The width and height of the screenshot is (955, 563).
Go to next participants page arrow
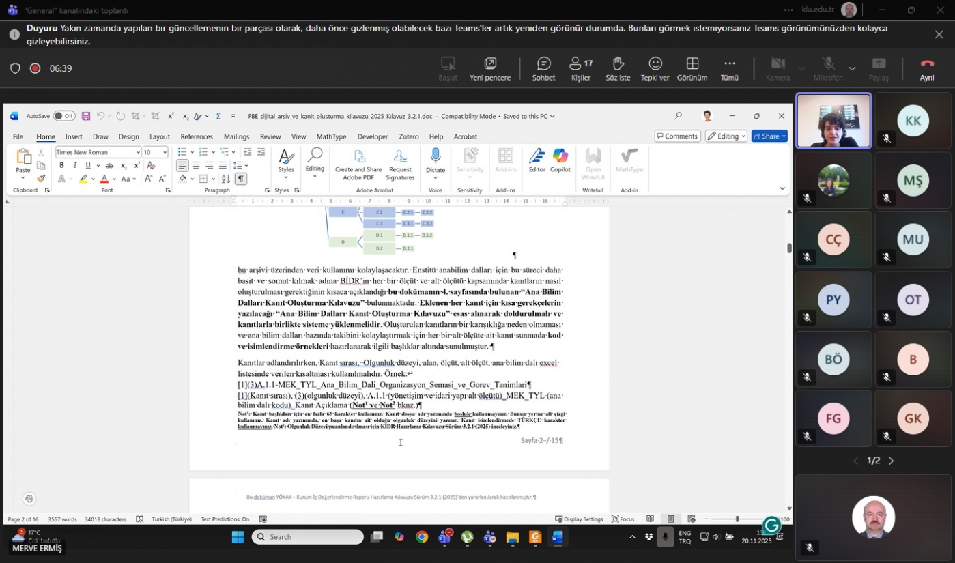[891, 461]
